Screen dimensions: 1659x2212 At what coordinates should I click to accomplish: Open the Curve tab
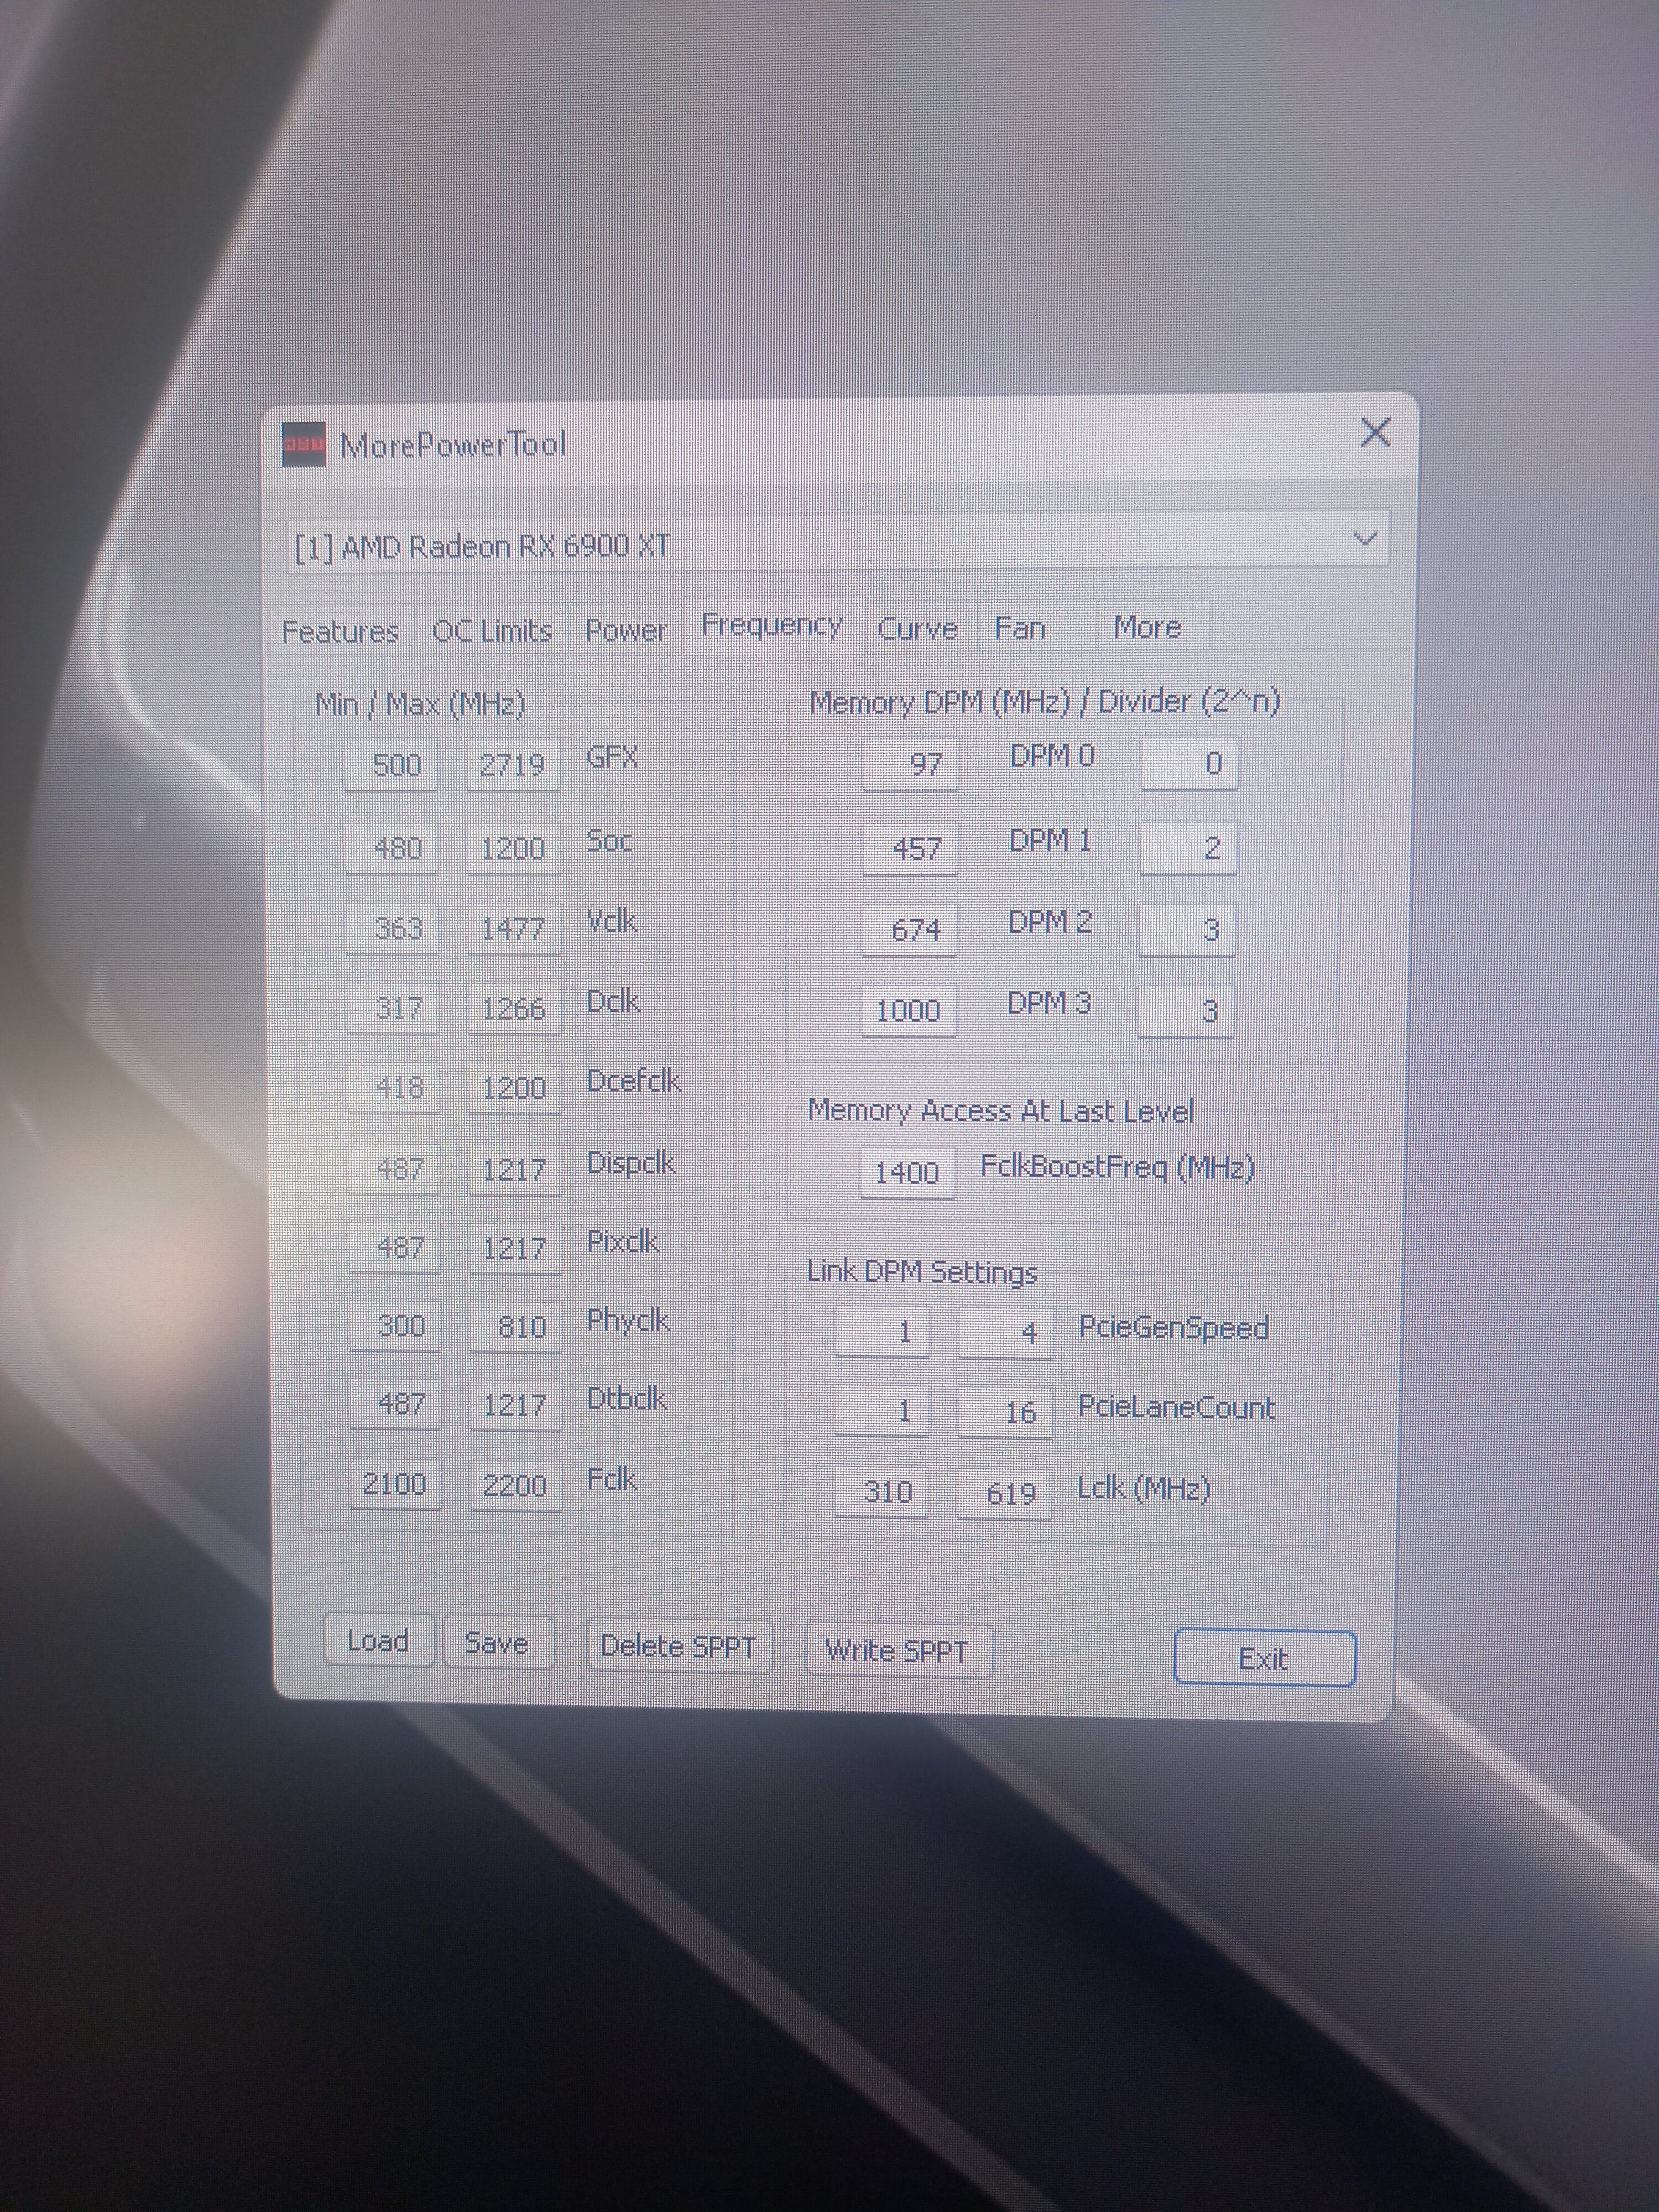point(917,629)
